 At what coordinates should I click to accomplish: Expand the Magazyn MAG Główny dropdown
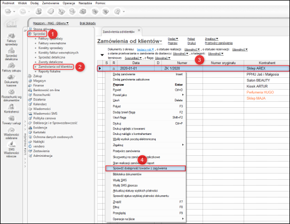51,23
